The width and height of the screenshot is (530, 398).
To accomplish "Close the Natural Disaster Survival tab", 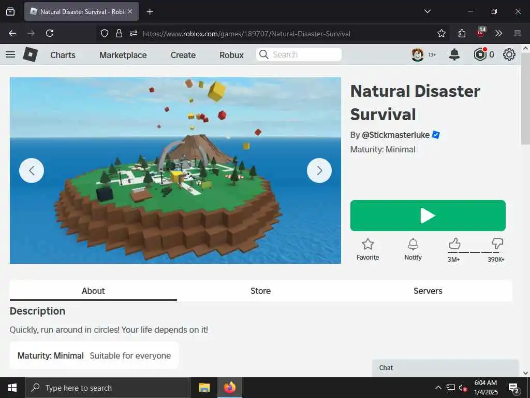I will click(130, 11).
